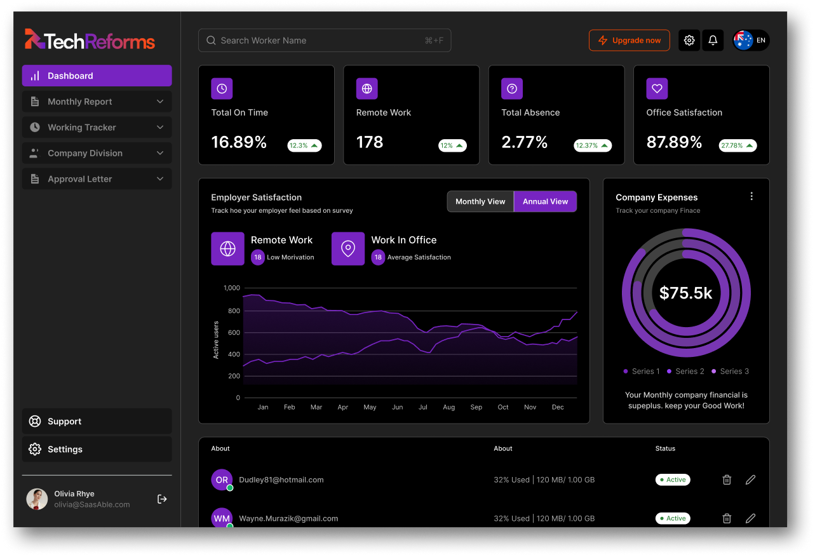This screenshot has height=557, width=815.
Task: Open Settings from the sidebar
Action: pos(97,449)
